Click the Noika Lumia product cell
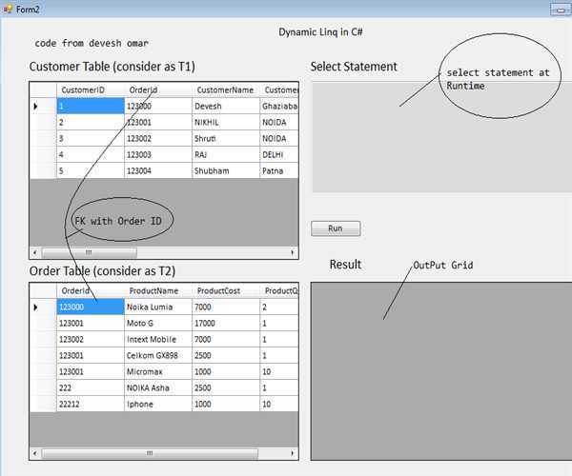The height and width of the screenshot is (476, 572). [x=157, y=307]
